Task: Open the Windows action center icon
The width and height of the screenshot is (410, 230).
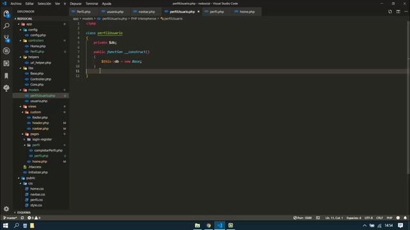Action: (400, 226)
